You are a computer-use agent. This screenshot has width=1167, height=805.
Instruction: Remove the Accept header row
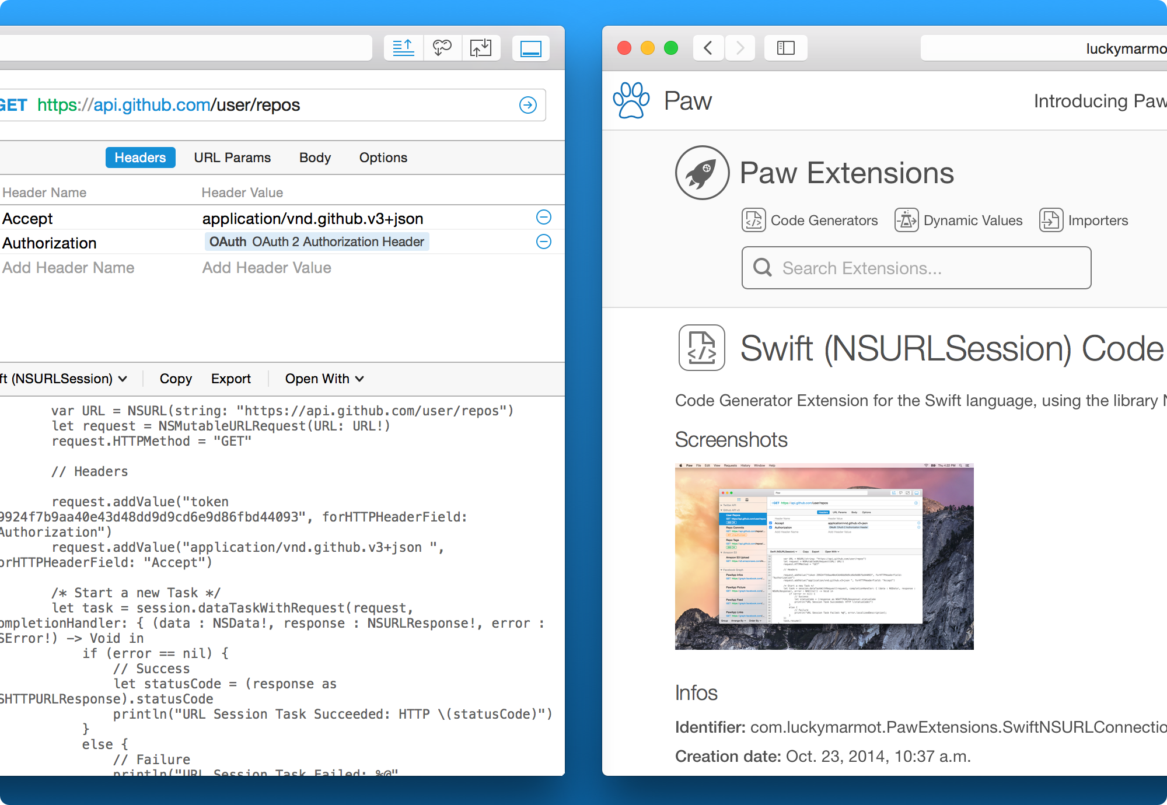(544, 218)
